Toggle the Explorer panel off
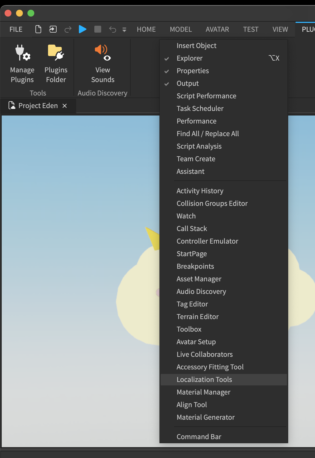This screenshot has width=315, height=458. click(224, 58)
